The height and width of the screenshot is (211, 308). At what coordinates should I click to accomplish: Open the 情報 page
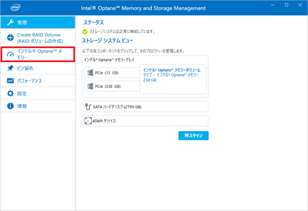pyautogui.click(x=38, y=106)
